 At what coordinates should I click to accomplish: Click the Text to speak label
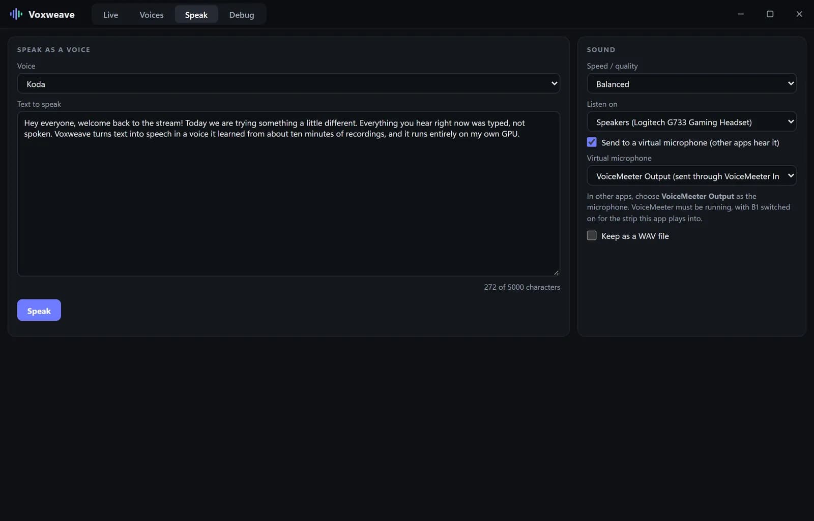point(39,104)
